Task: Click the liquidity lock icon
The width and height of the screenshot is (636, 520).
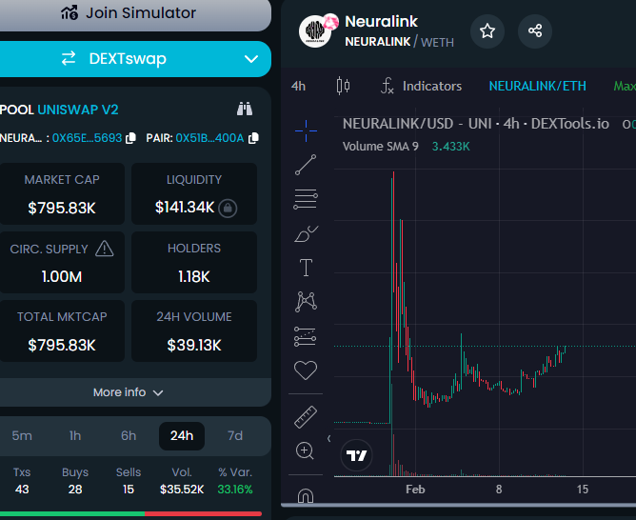Action: (x=228, y=208)
